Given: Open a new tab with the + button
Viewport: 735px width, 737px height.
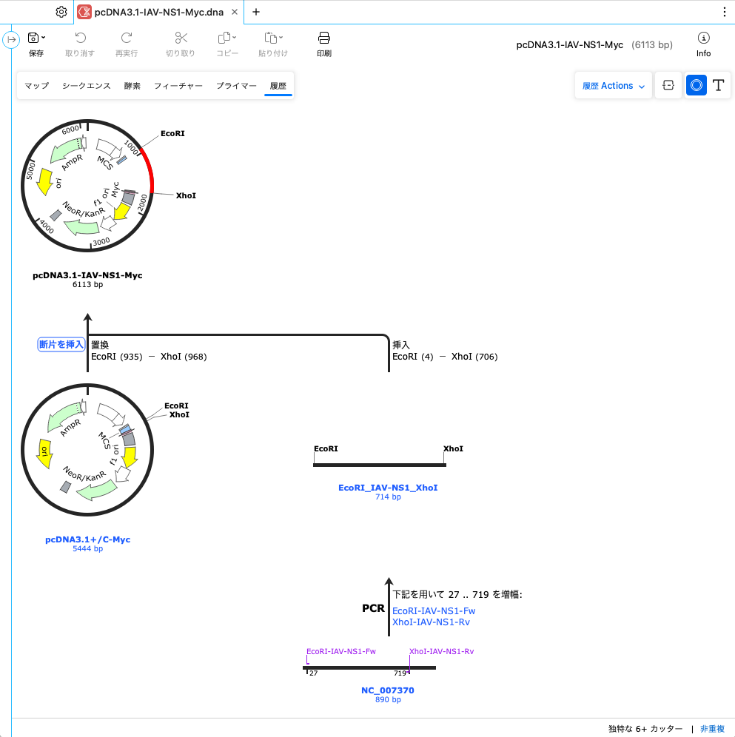Looking at the screenshot, I should pyautogui.click(x=255, y=12).
